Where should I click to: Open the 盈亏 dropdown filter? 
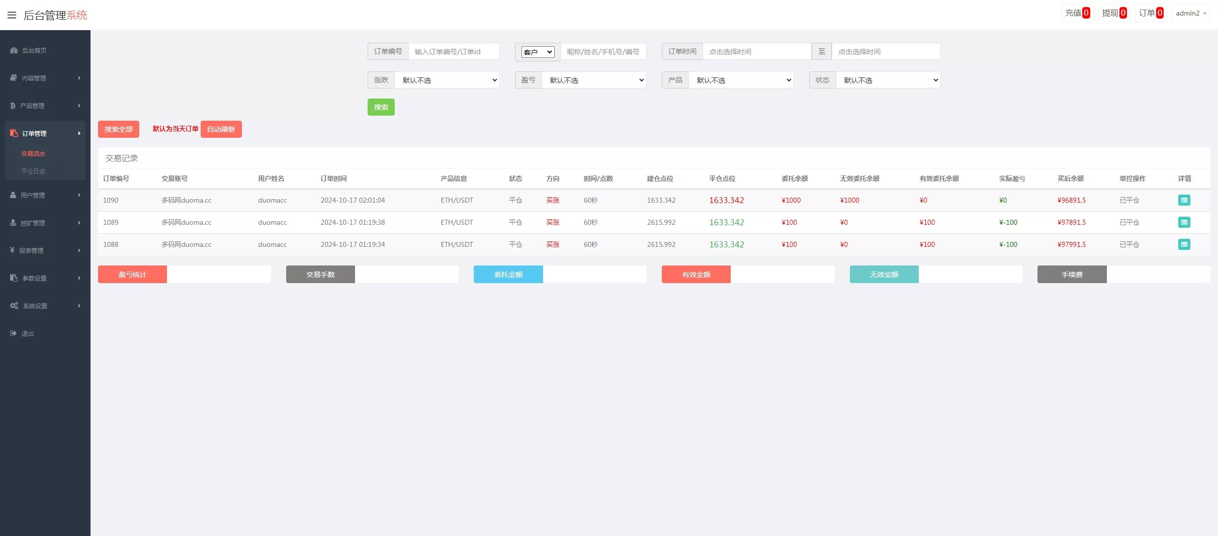[x=593, y=80]
